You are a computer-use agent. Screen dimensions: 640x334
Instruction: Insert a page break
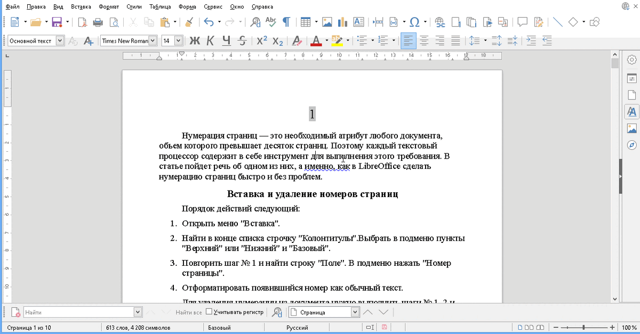pyautogui.click(x=378, y=22)
